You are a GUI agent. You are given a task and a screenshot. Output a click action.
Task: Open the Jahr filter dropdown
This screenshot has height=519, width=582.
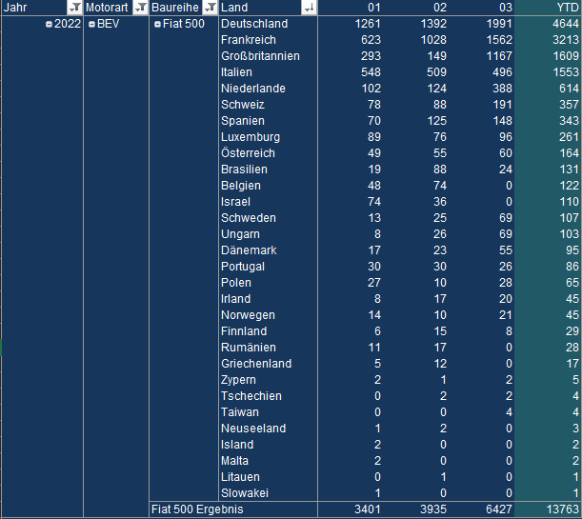(75, 8)
